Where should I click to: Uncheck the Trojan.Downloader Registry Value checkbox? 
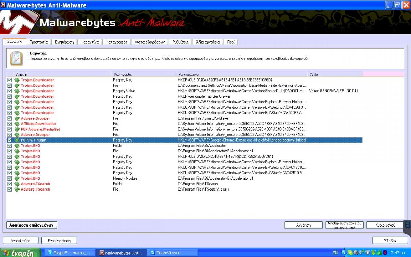pyautogui.click(x=10, y=91)
